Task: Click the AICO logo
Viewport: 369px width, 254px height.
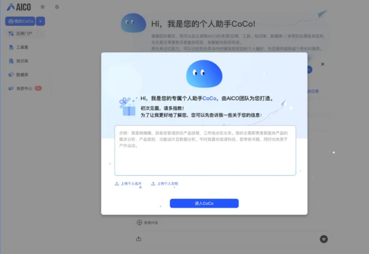Action: pyautogui.click(x=18, y=7)
